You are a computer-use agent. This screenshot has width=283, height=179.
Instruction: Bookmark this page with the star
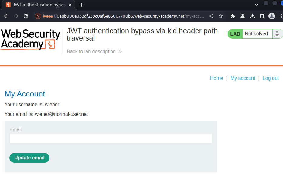coord(221,16)
